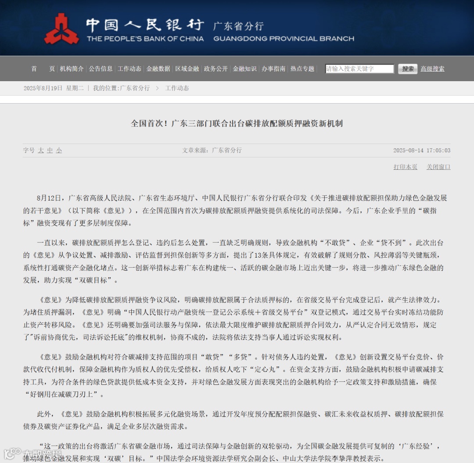Open the 区域金融 menu item
This screenshot has width=474, height=463.
click(187, 68)
